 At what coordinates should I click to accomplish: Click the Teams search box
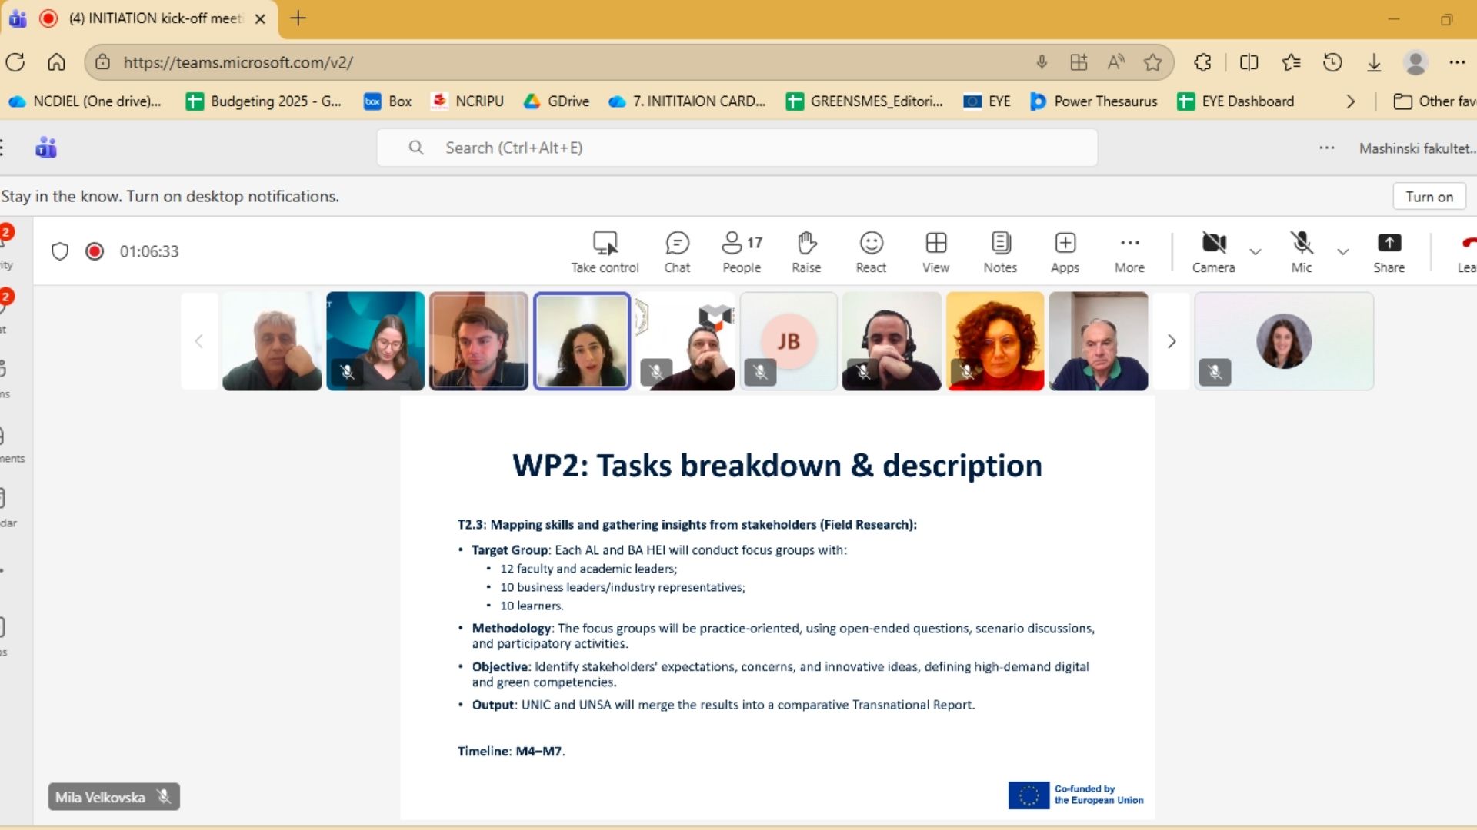click(x=736, y=148)
